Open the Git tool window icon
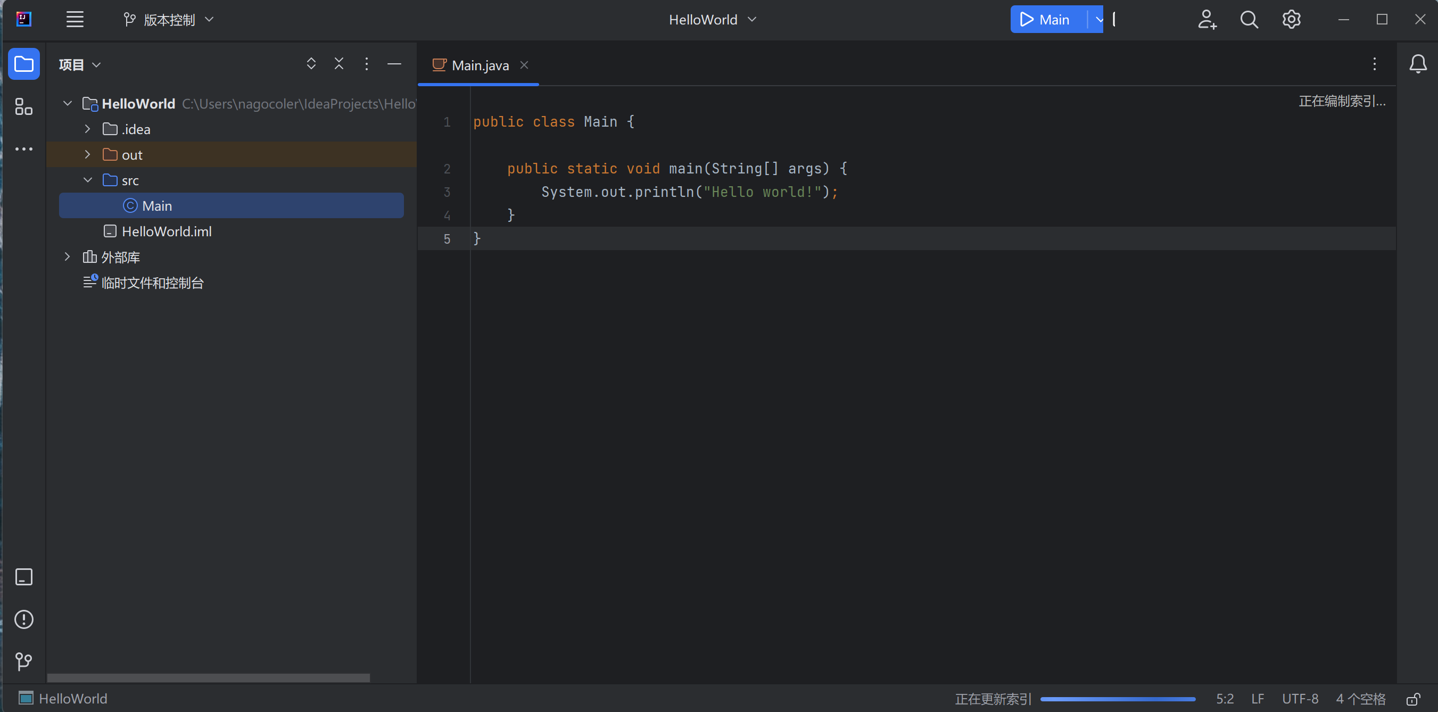 pos(23,661)
